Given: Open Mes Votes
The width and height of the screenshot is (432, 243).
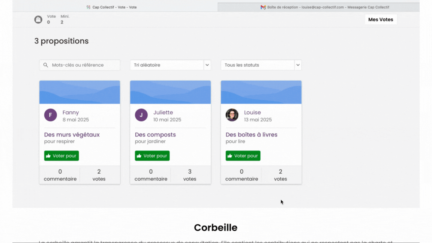Looking at the screenshot, I should [381, 19].
